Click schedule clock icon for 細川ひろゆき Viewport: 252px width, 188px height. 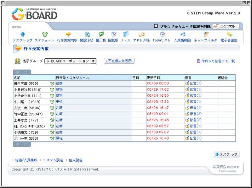coord(52,126)
